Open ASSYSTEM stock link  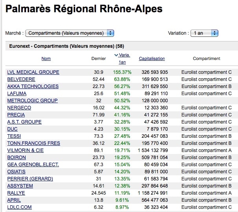tap(20, 186)
